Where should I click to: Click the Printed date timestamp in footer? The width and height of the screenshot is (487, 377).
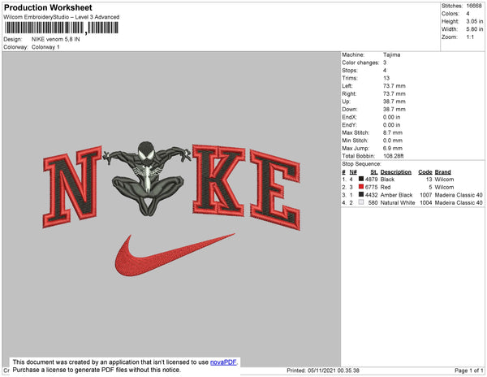click(323, 370)
